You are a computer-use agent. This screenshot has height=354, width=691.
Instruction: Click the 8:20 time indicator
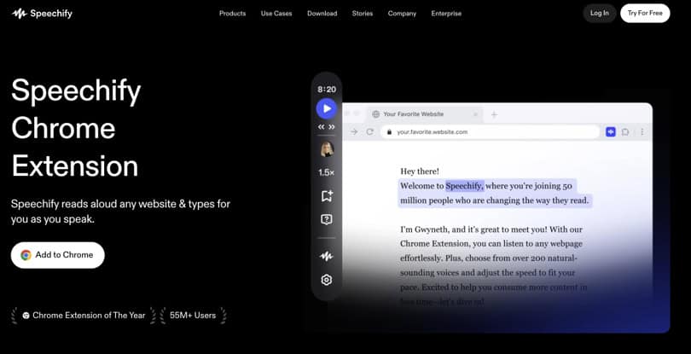(x=327, y=90)
